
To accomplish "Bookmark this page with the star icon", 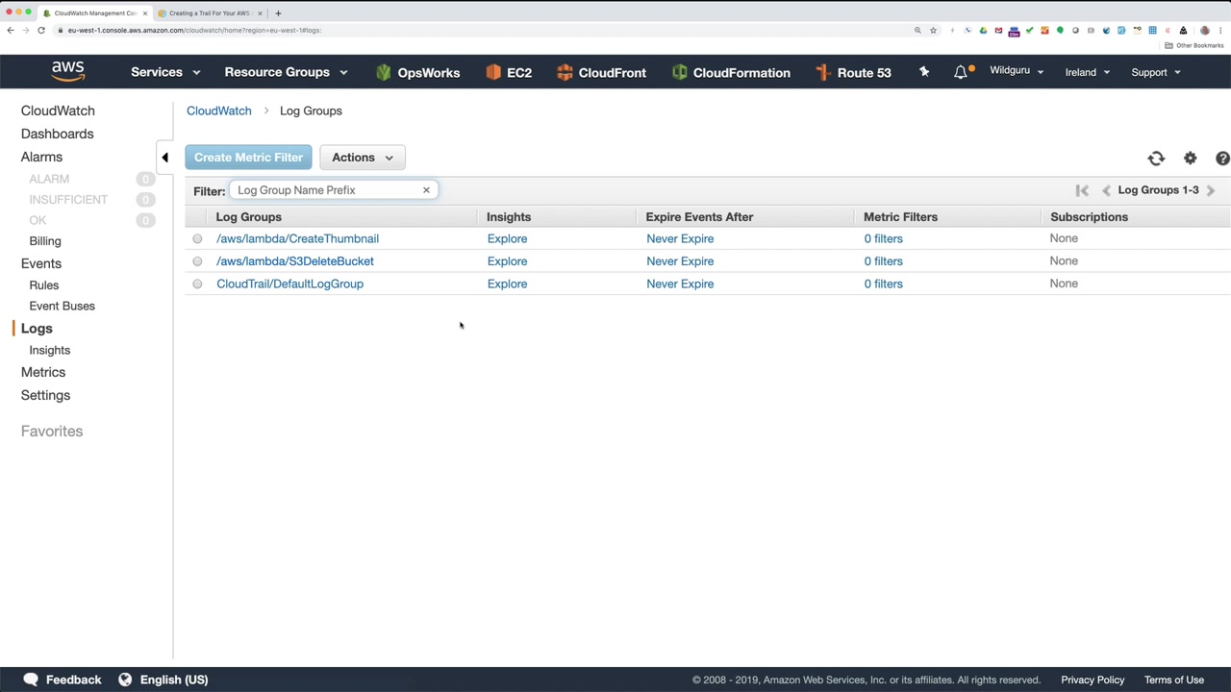I will tap(933, 30).
